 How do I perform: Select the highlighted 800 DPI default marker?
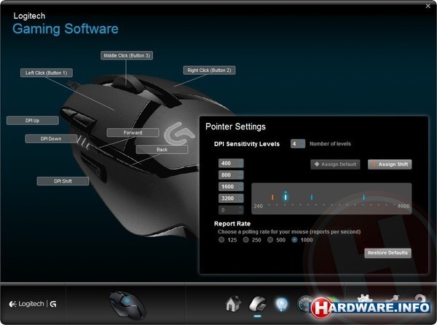285,196
